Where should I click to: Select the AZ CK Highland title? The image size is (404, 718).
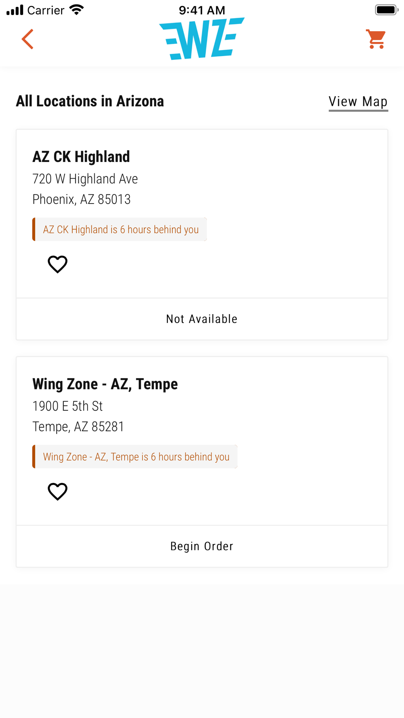point(81,157)
